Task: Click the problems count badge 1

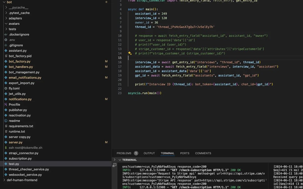Action: (x=136, y=153)
